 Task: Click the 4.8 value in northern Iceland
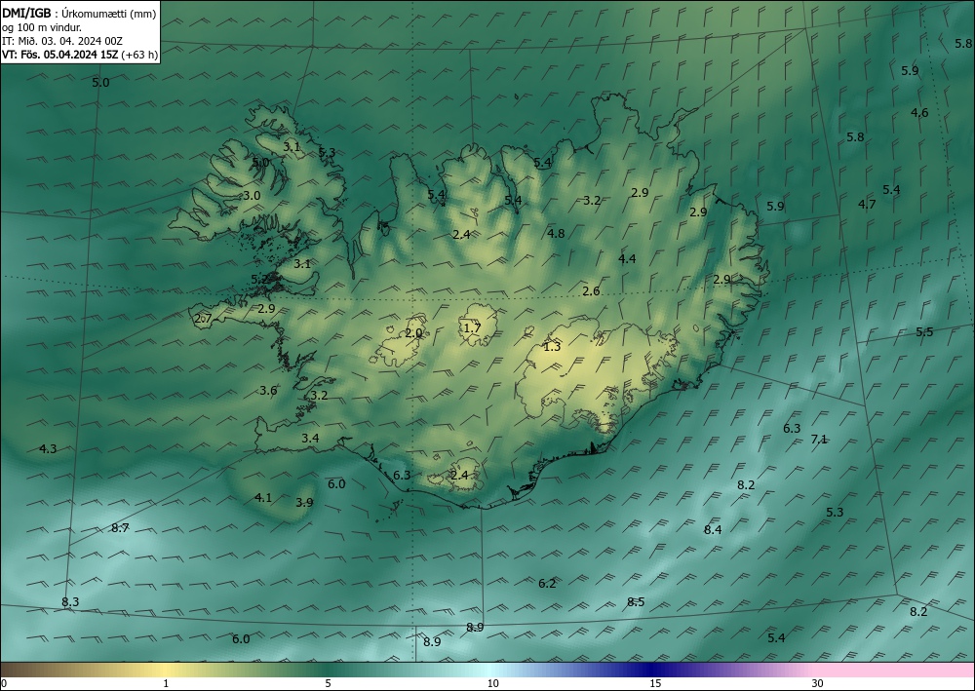tap(556, 233)
